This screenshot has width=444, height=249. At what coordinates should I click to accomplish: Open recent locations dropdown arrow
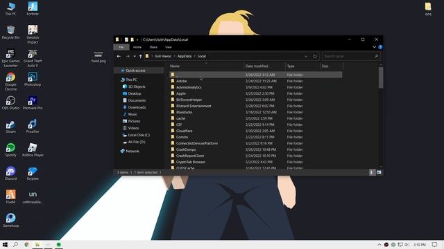[x=135, y=56]
